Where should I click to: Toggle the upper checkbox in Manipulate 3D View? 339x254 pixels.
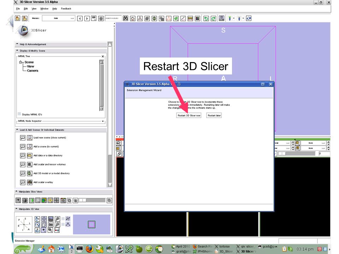click(63, 219)
